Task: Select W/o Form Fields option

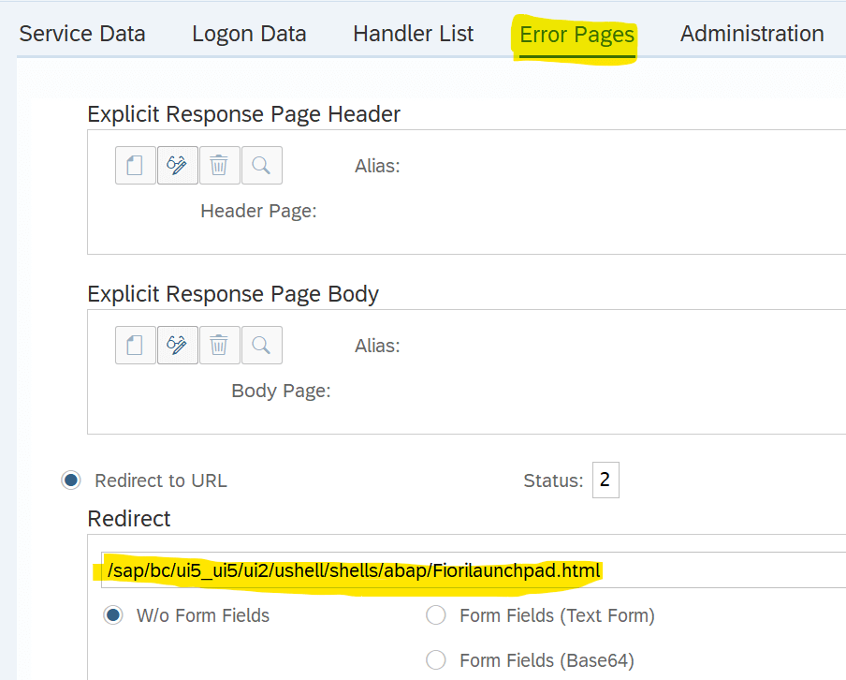Action: [112, 615]
